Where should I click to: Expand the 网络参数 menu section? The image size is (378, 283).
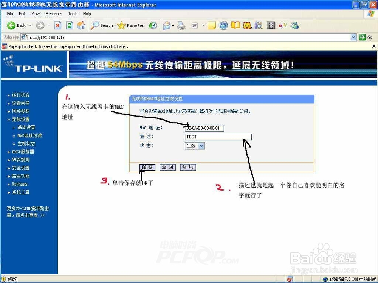coord(9,111)
